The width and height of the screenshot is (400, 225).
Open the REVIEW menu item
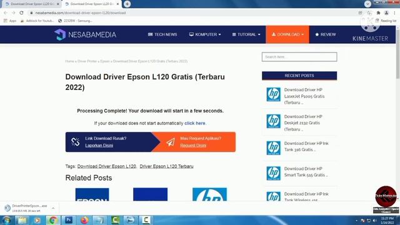point(326,34)
